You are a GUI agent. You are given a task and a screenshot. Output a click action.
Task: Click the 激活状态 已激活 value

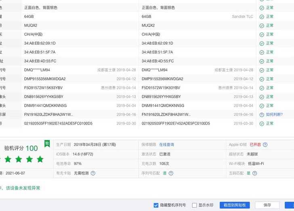click(165, 154)
